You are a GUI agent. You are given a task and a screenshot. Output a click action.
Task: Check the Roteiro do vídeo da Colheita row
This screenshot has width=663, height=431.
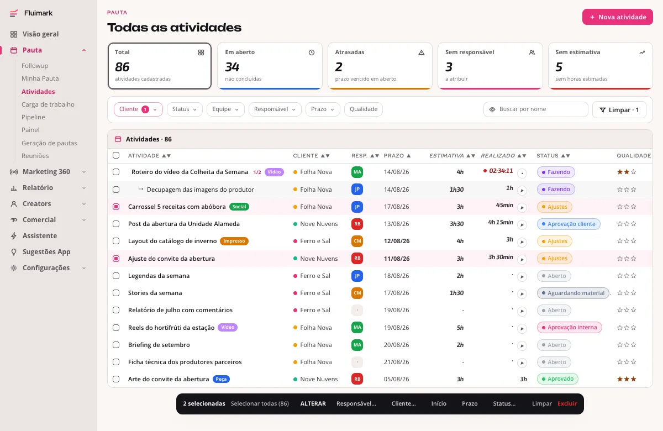[116, 172]
